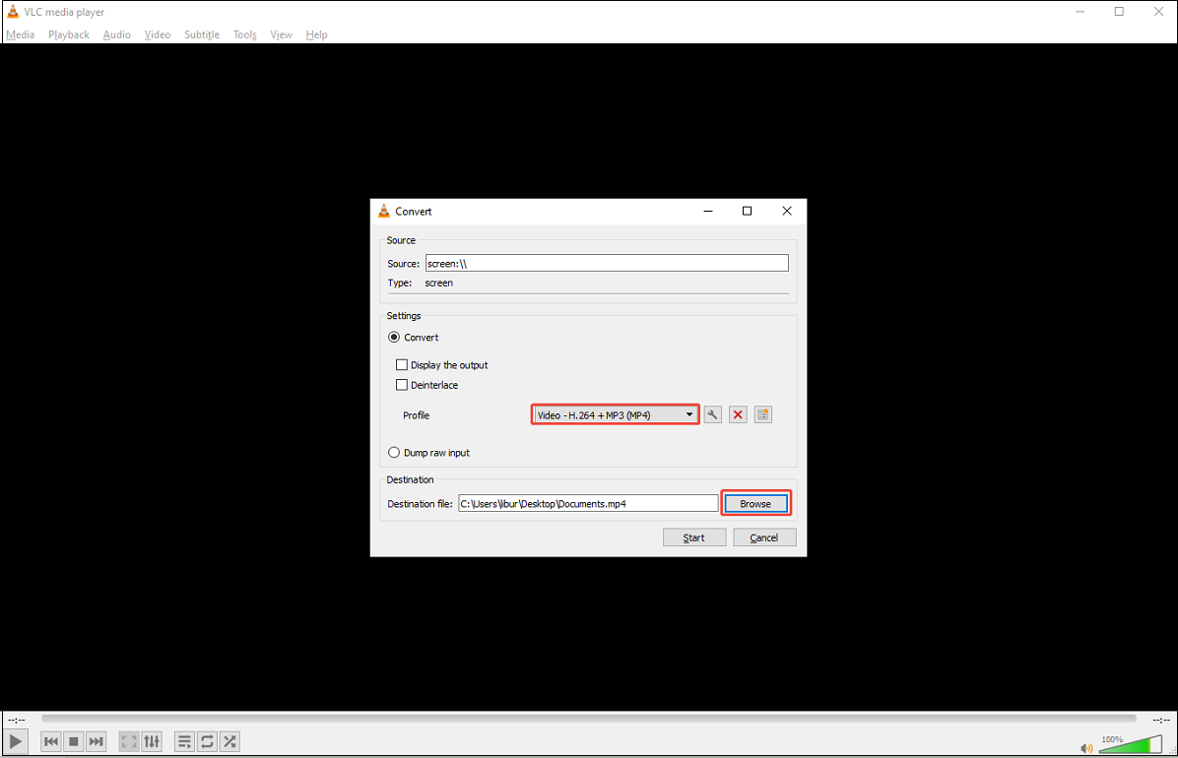The height and width of the screenshot is (758, 1178).
Task: Click the destination file path field
Action: click(588, 503)
